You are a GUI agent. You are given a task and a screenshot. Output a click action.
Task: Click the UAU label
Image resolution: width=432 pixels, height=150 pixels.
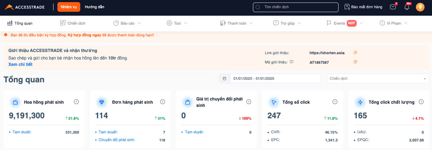[x=362, y=132]
